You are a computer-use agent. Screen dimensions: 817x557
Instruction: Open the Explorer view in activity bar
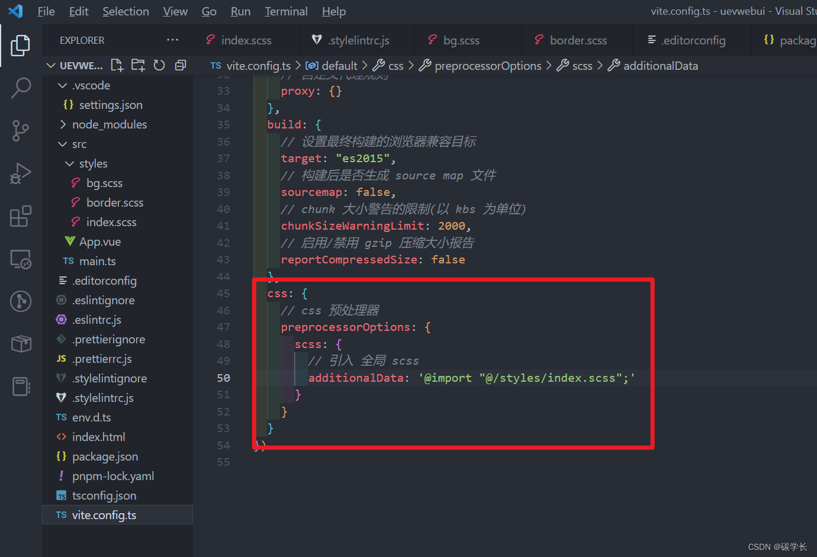(x=21, y=46)
